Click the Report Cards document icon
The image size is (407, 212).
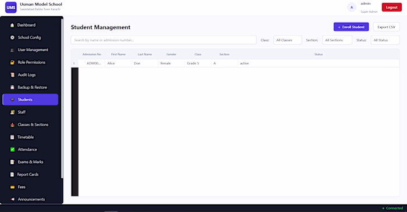12,174
